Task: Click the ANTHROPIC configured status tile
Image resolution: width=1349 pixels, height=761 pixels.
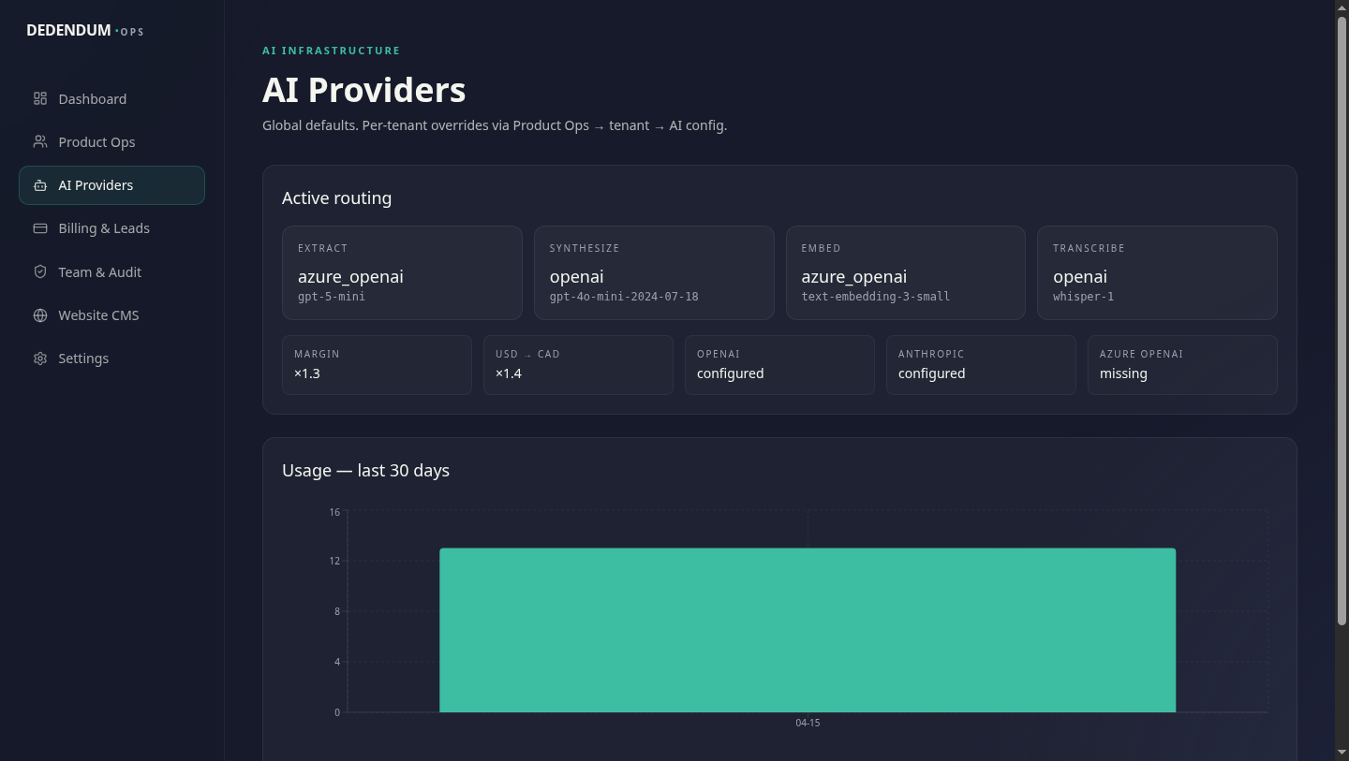Action: 981,365
